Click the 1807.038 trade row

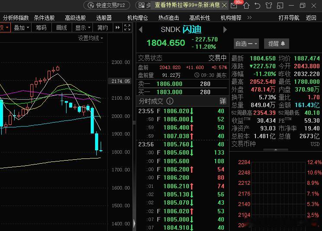[x=182, y=136]
